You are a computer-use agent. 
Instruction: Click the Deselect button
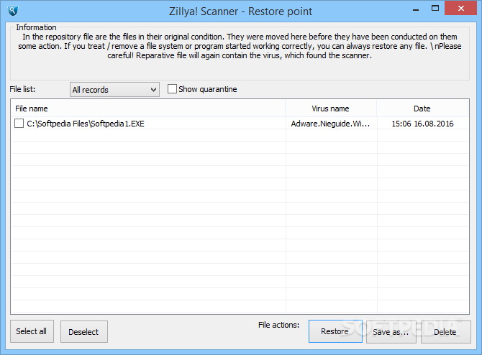tap(84, 332)
